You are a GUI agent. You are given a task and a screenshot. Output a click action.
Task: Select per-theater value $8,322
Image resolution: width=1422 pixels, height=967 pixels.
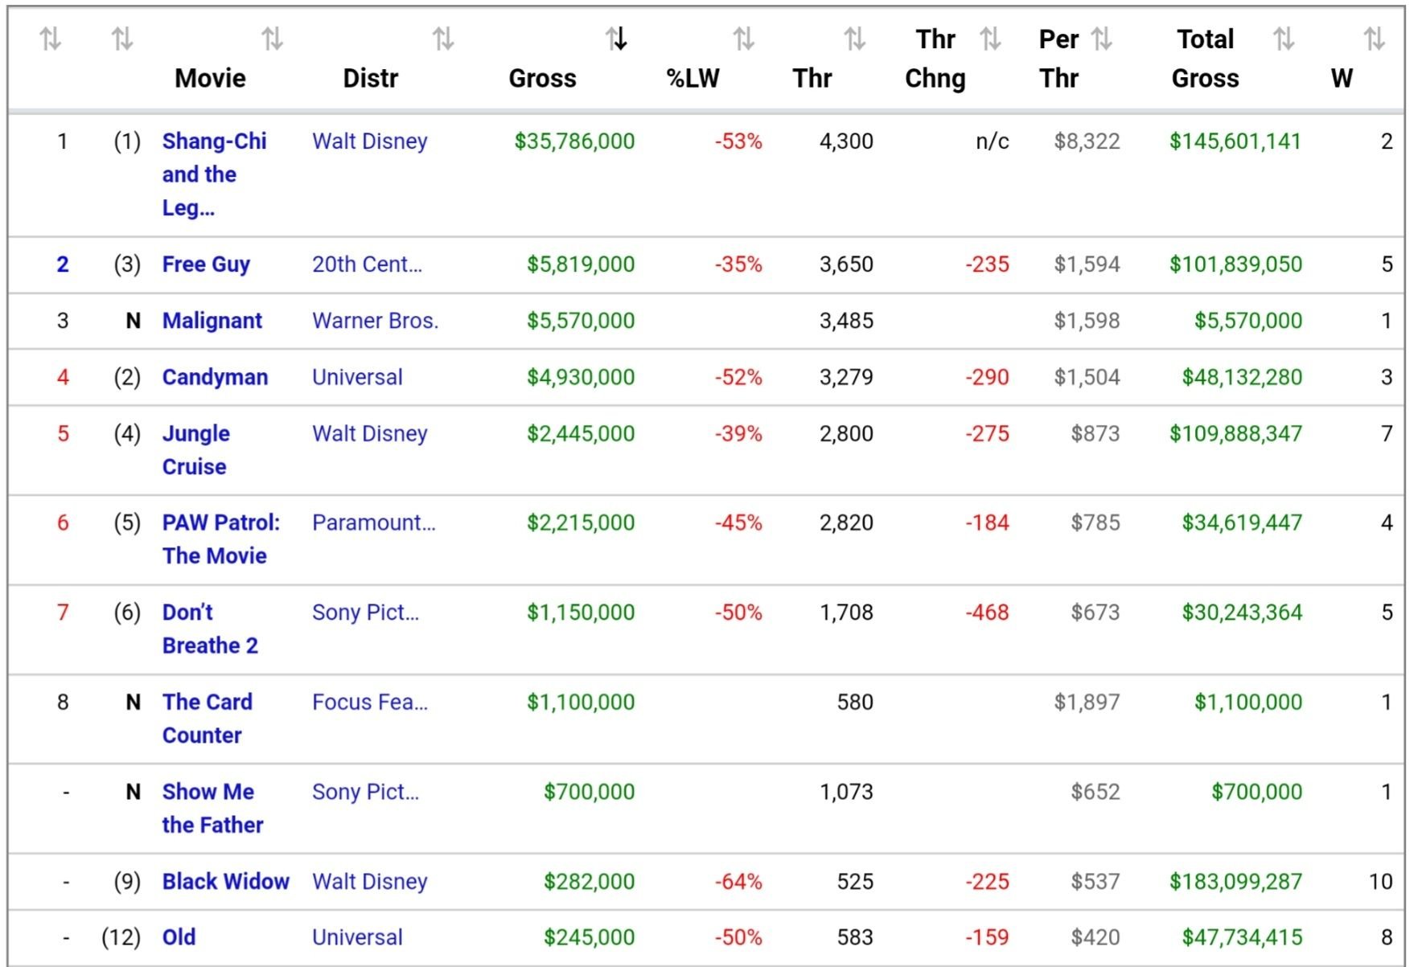coord(1087,141)
